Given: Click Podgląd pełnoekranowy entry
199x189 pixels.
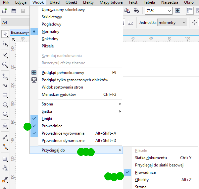Looking at the screenshot, I should (63, 73).
